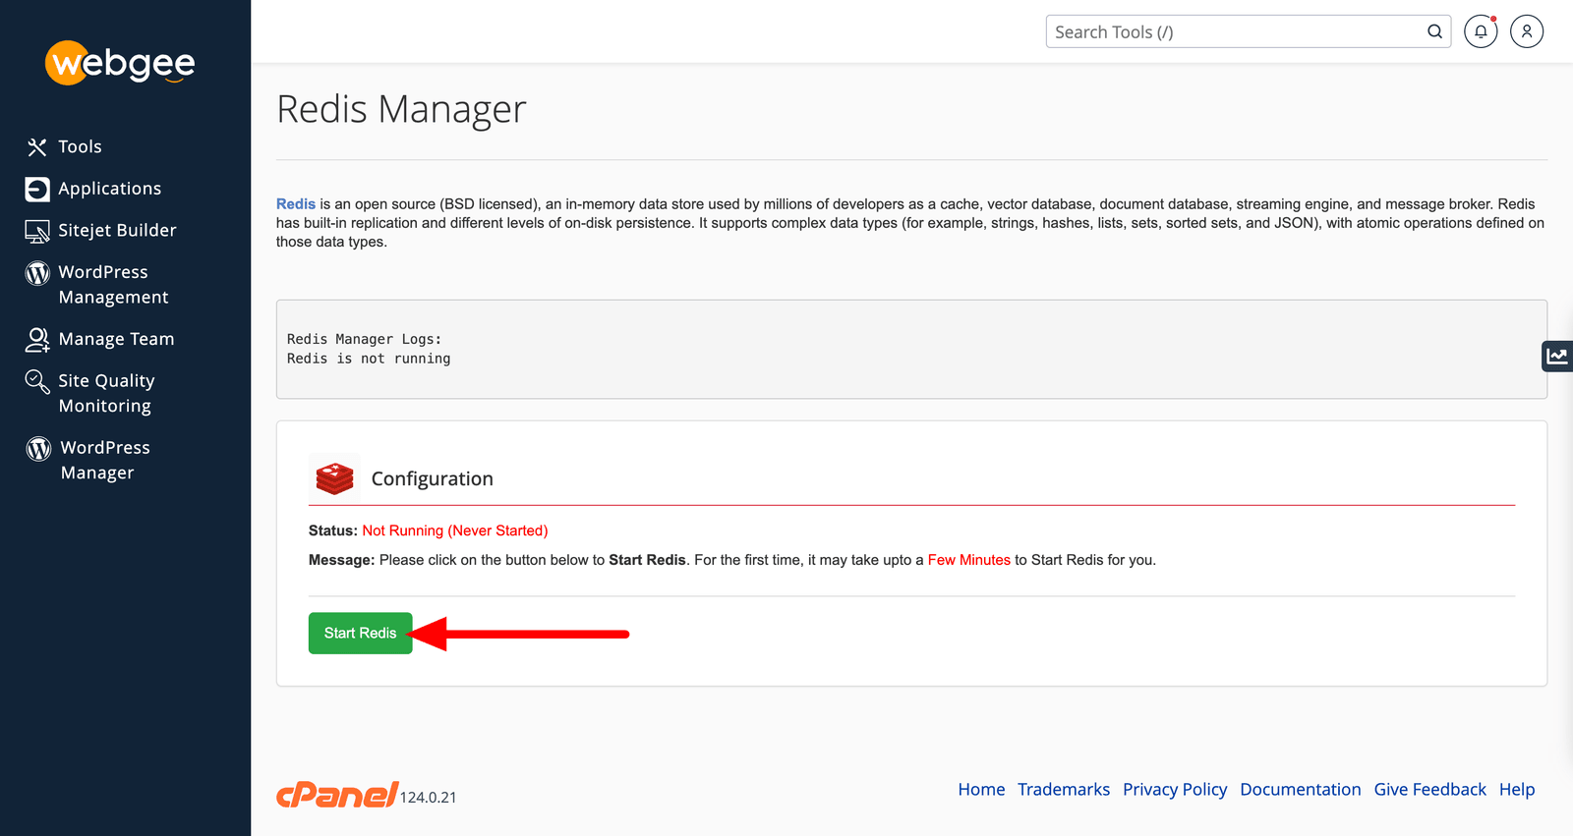Image resolution: width=1573 pixels, height=836 pixels.
Task: Open the Tools sidebar icon
Action: click(37, 147)
